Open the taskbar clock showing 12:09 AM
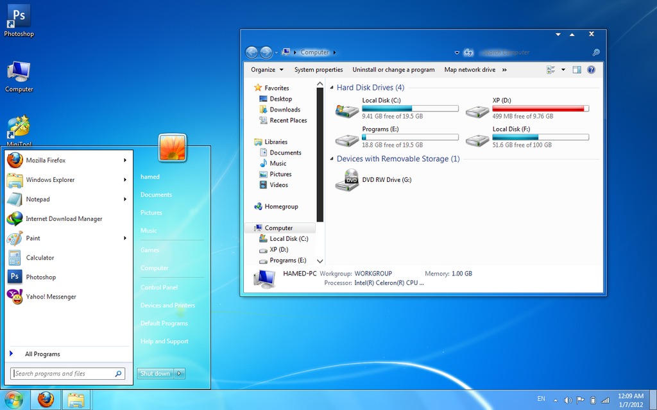 (x=631, y=400)
